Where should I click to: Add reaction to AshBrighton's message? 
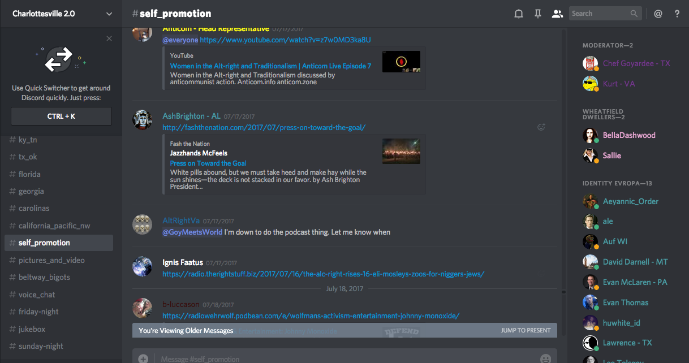[x=541, y=127]
